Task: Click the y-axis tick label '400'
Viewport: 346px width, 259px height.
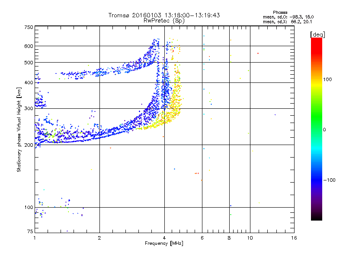Action: point(29,82)
